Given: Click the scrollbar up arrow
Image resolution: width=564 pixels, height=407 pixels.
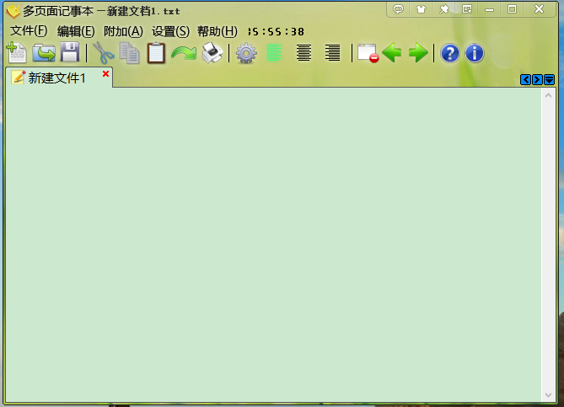Looking at the screenshot, I should coord(548,95).
